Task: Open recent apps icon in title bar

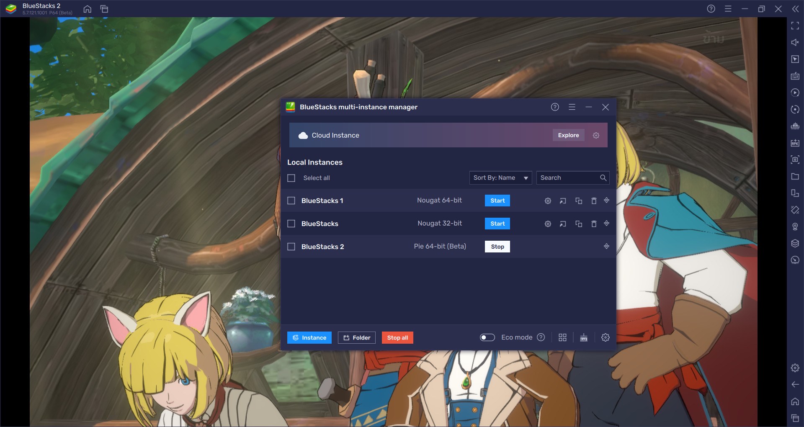Action: (104, 9)
